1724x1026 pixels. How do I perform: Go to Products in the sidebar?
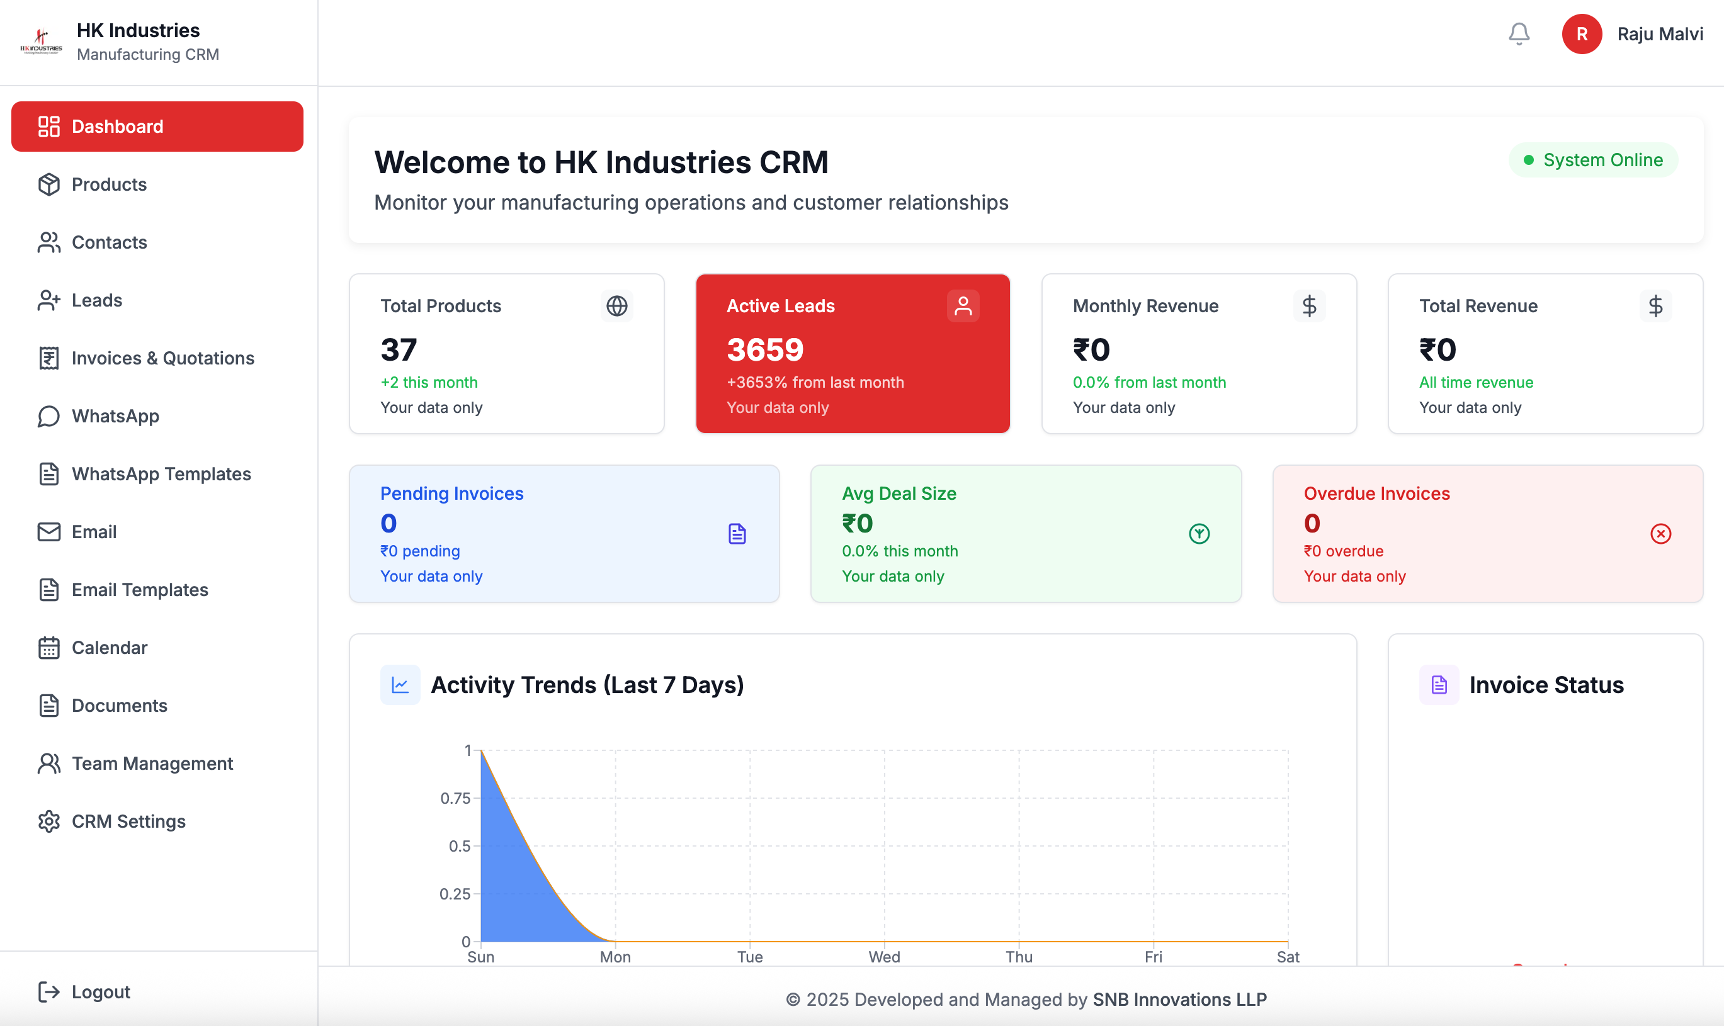[x=157, y=184]
